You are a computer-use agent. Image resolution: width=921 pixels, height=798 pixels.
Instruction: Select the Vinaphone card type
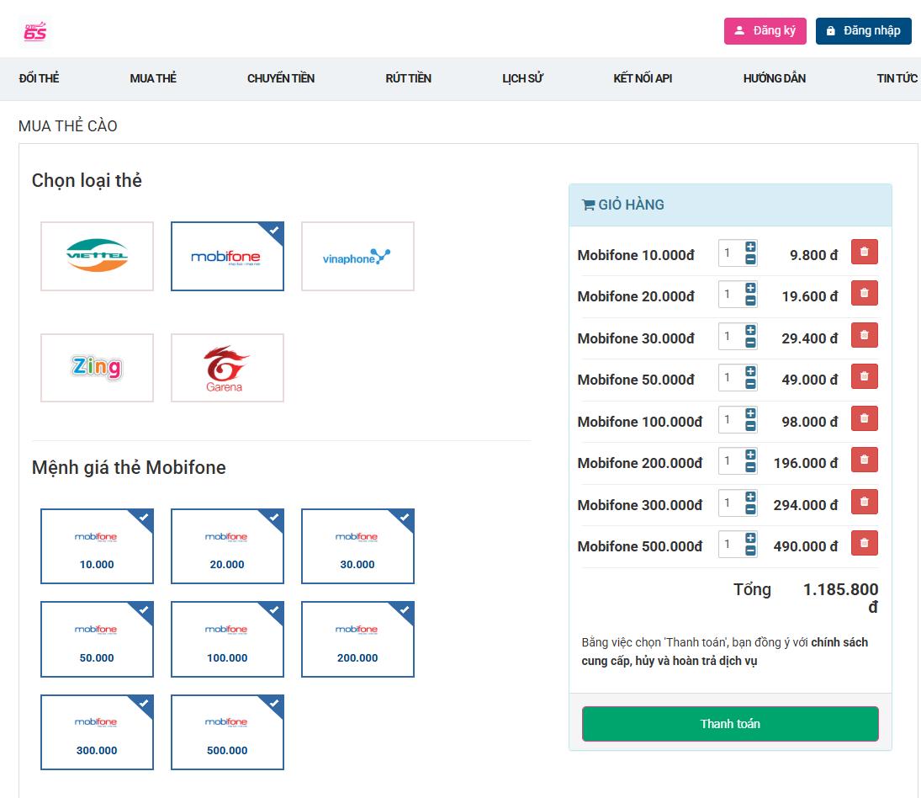(x=357, y=256)
